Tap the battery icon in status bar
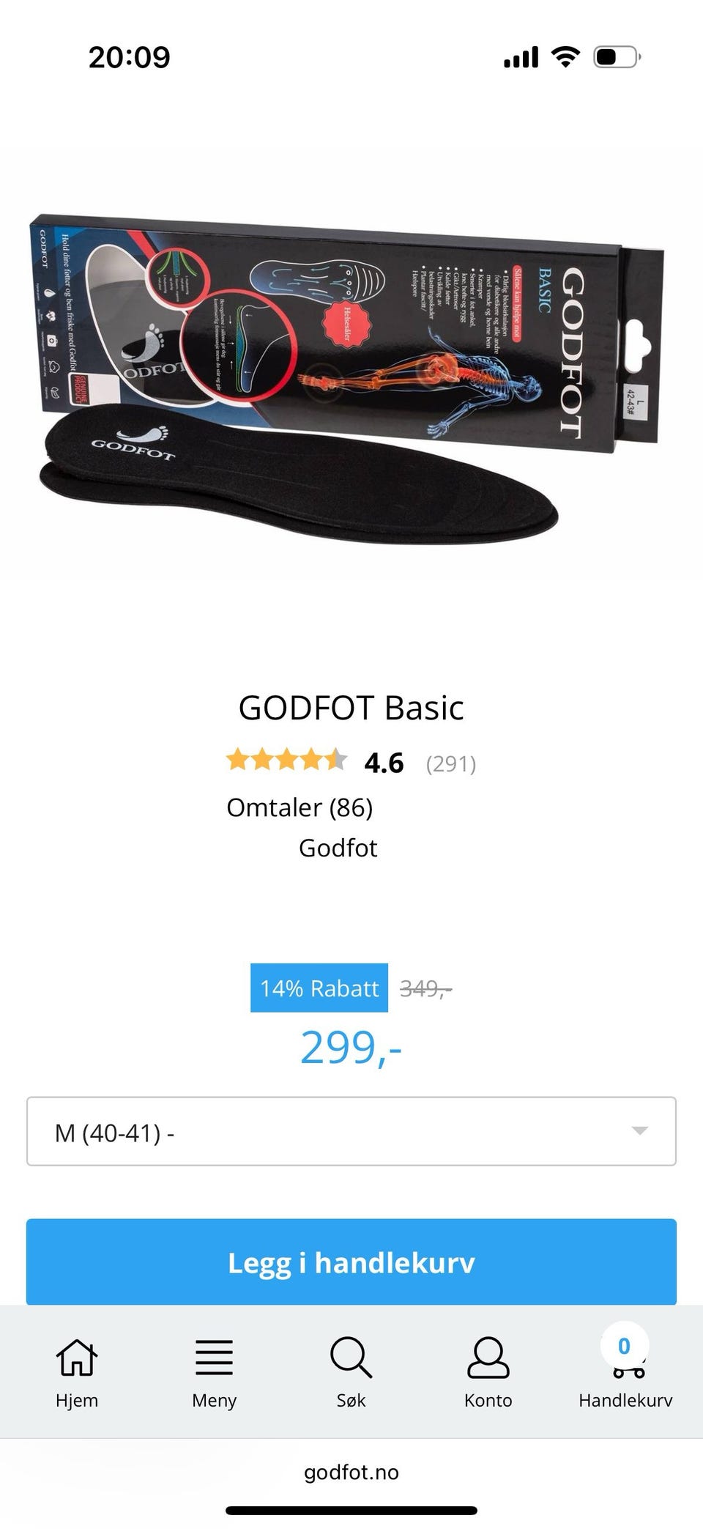This screenshot has height=1529, width=703. [617, 56]
